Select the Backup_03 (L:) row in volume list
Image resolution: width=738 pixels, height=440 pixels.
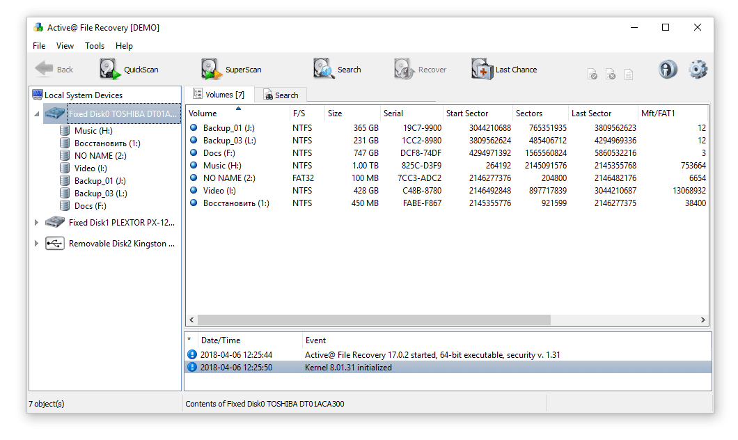point(447,140)
